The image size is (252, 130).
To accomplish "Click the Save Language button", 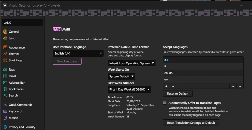I will point(67,61).
